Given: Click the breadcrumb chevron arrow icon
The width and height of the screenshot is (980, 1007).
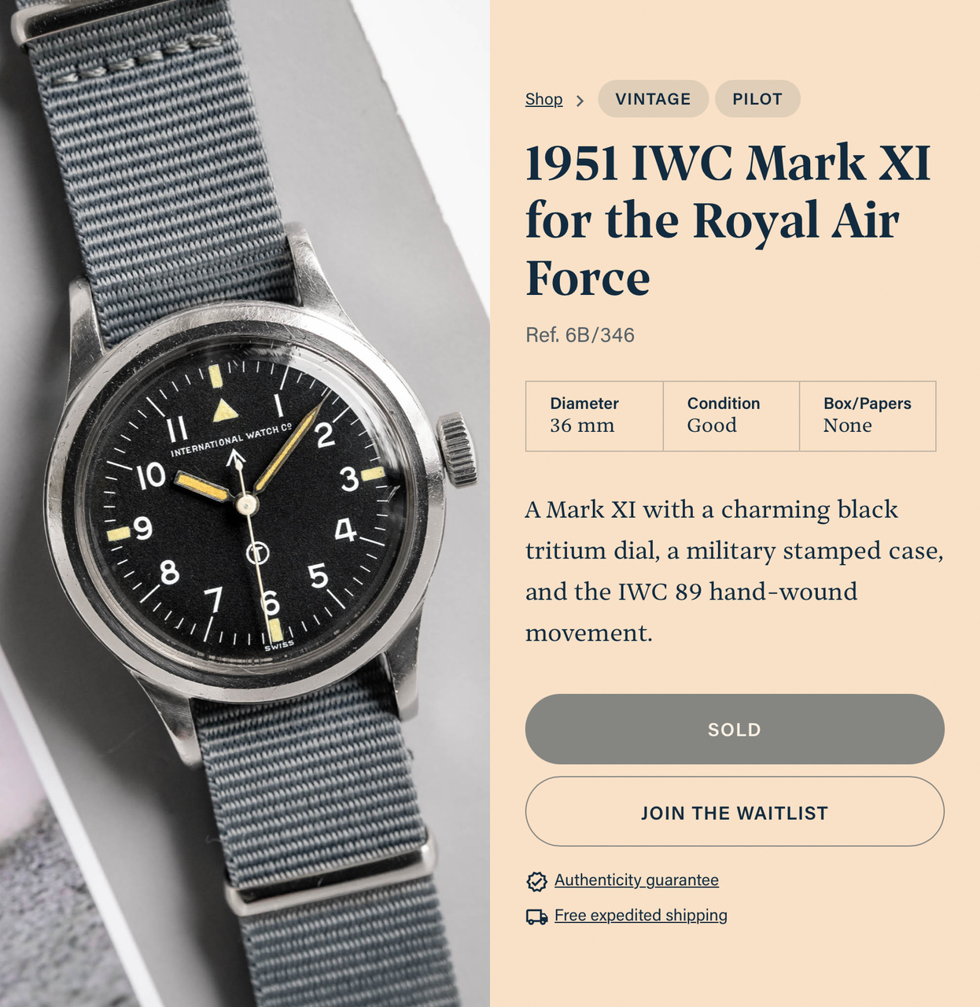Looking at the screenshot, I should [x=580, y=101].
